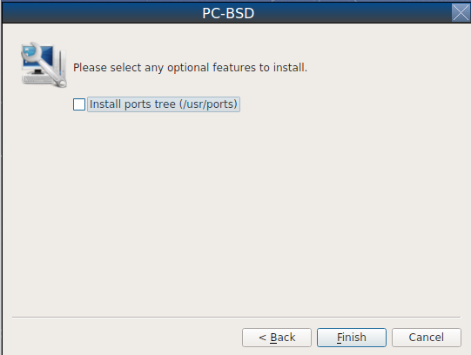The width and height of the screenshot is (471, 355).
Task: Click the keyboard part of the computer icon
Action: tap(37, 79)
